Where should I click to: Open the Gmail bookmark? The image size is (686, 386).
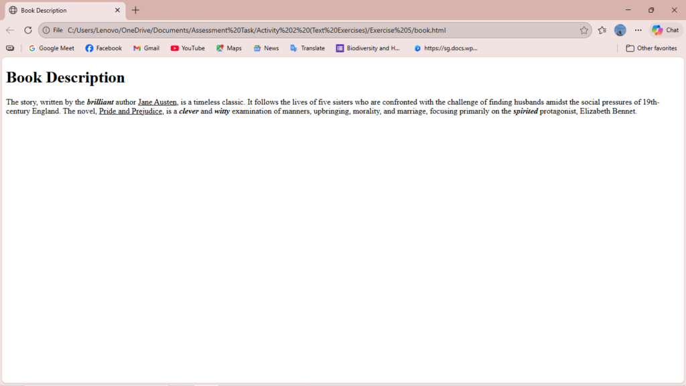click(x=146, y=48)
